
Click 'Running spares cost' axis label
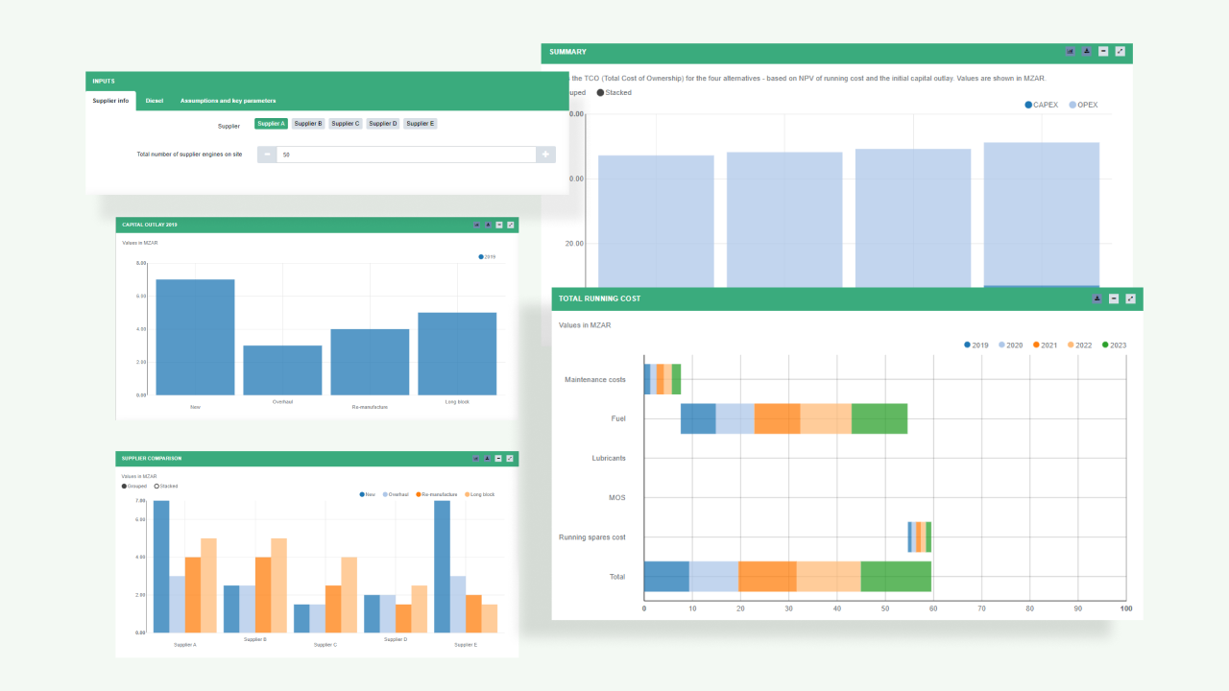(592, 537)
